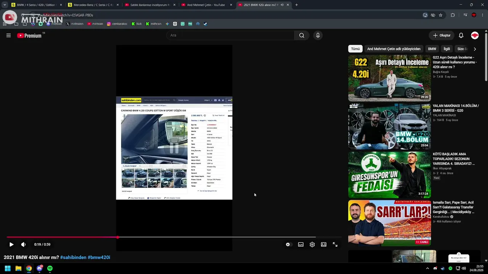Open a new browser tab with the plus button
Viewport: 488px width, 274px height.
(297, 5)
